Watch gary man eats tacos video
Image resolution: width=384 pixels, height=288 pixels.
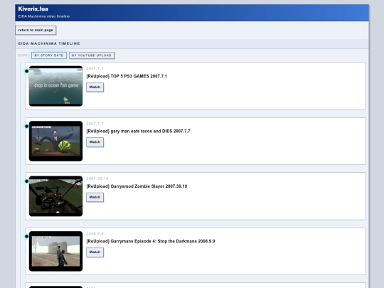[95, 142]
